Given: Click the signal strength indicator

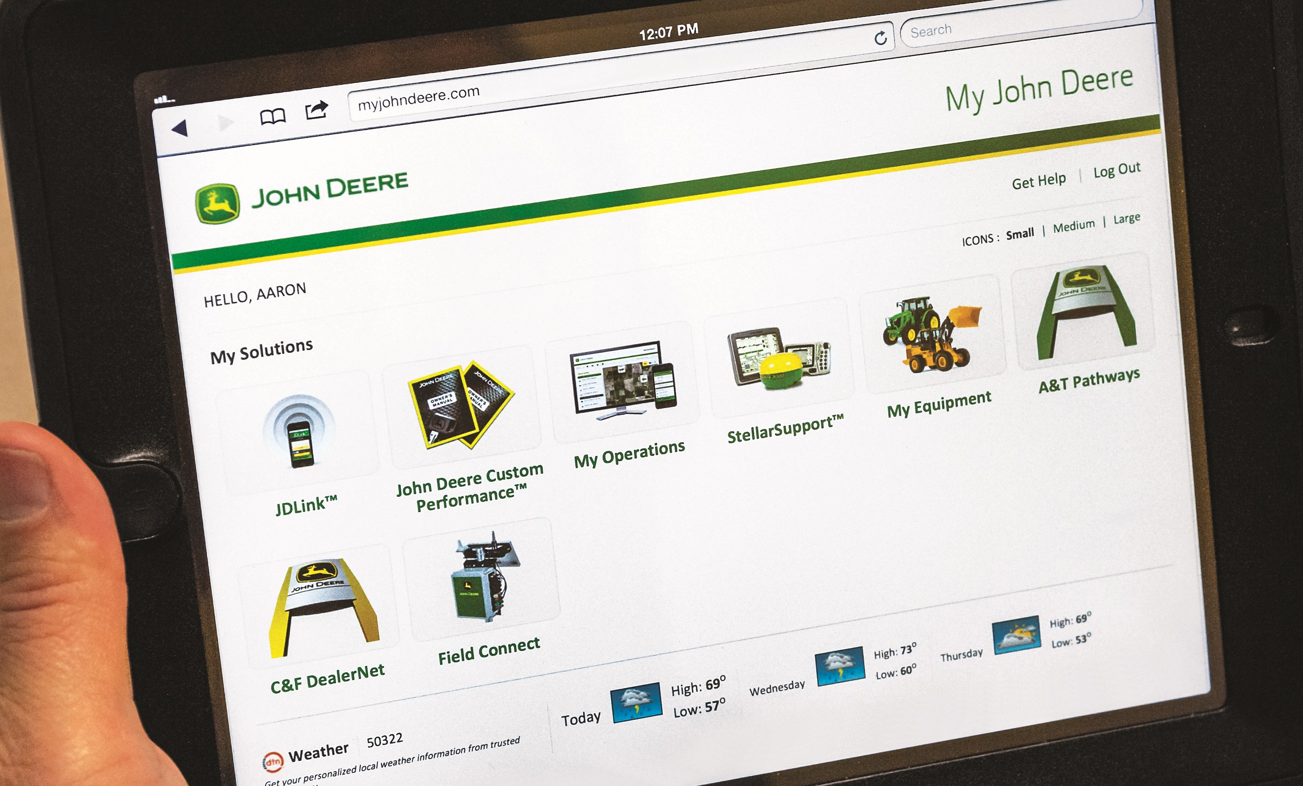Looking at the screenshot, I should click(165, 99).
